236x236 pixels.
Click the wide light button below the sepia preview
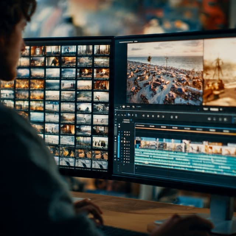pos(214,110)
